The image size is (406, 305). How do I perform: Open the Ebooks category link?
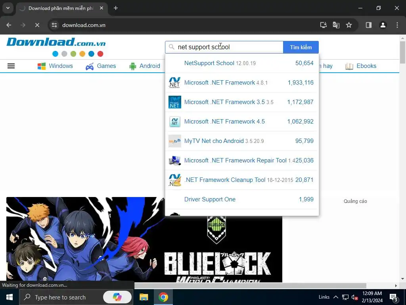(366, 66)
